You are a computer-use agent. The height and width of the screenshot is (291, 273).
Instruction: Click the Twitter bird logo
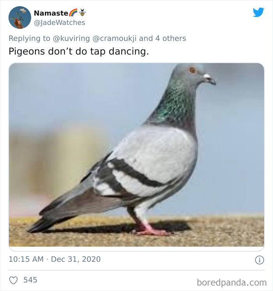258,12
